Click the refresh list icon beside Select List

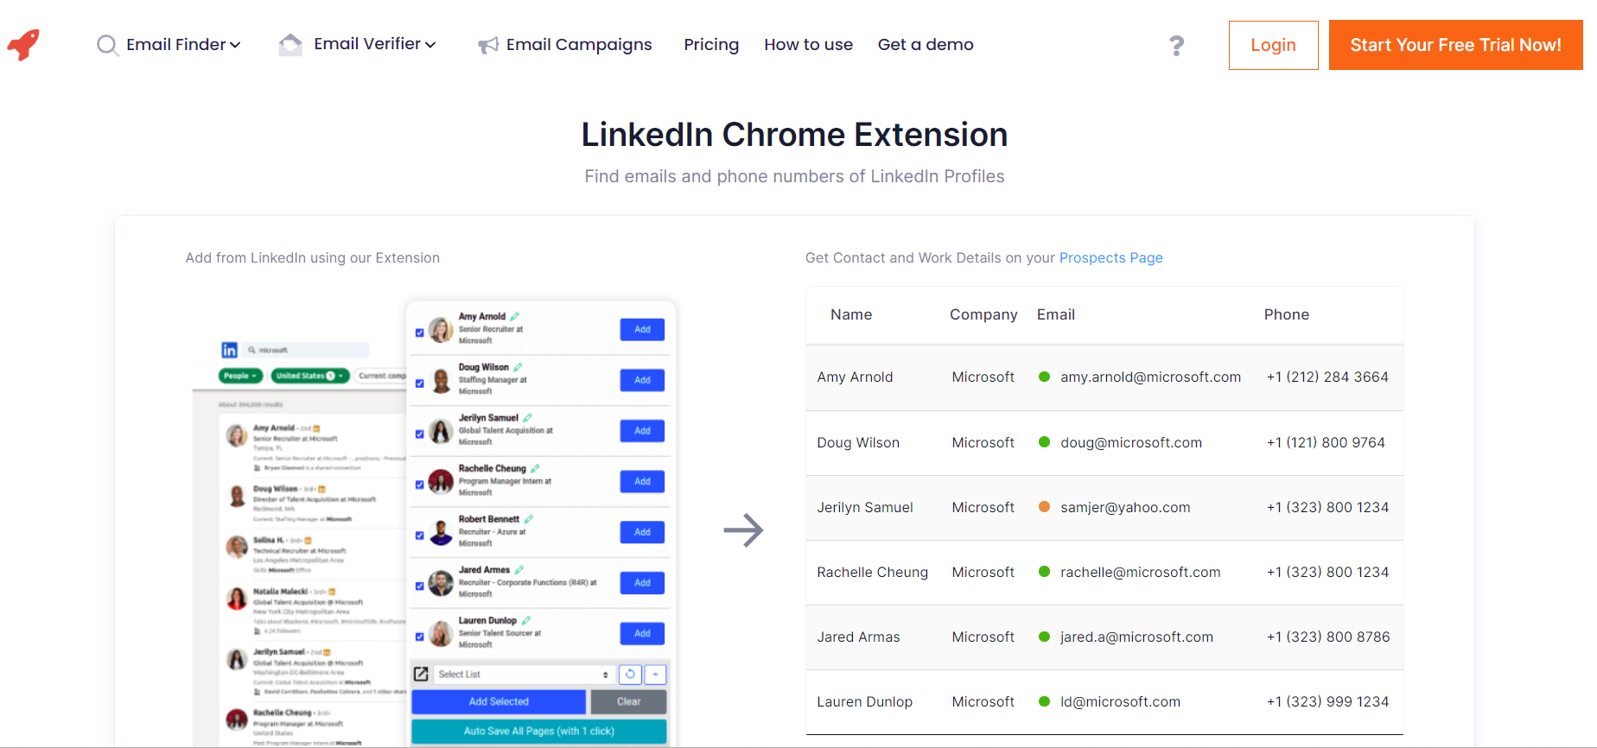click(x=630, y=674)
